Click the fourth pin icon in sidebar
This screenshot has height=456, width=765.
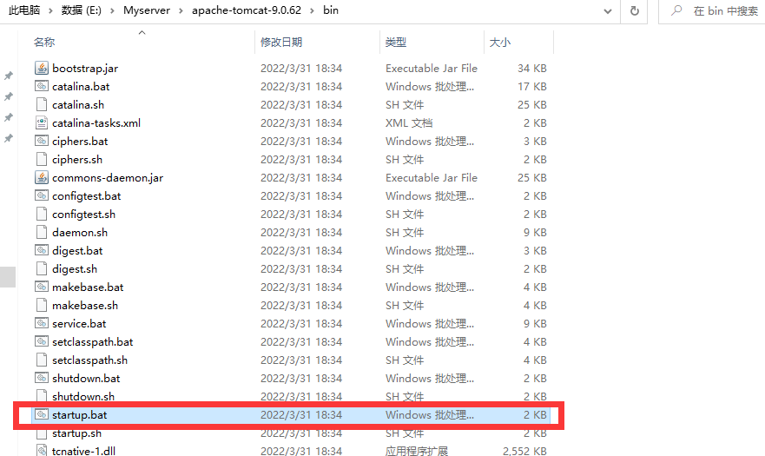tap(9, 139)
